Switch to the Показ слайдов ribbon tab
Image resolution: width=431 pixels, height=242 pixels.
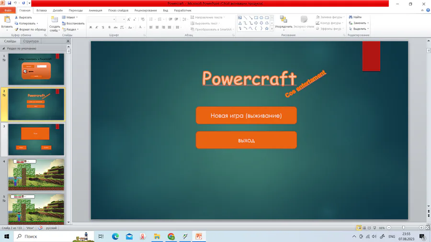(118, 11)
